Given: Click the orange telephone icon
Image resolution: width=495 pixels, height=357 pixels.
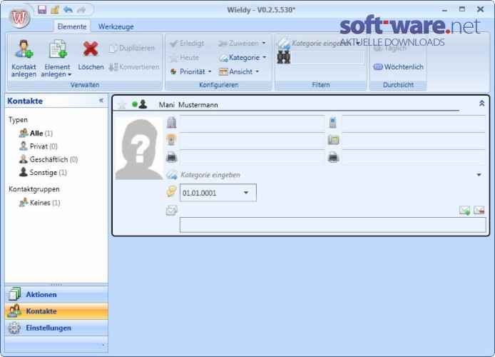Looking at the screenshot, I should click(x=171, y=140).
